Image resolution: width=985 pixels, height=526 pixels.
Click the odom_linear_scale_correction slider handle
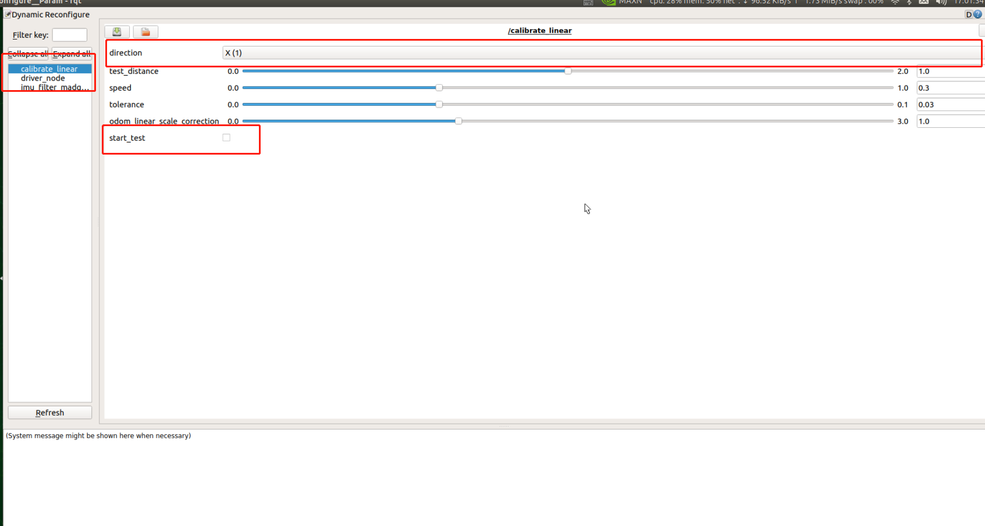(458, 121)
